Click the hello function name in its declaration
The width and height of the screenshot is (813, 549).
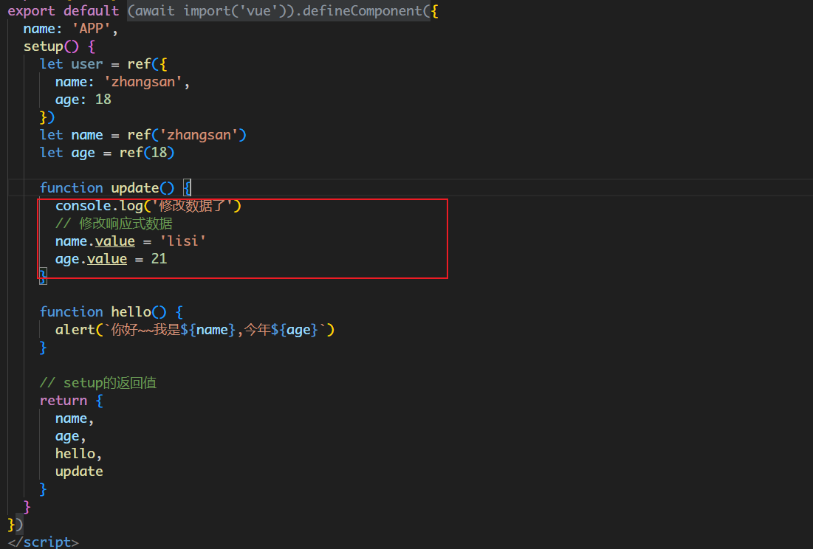(x=131, y=312)
